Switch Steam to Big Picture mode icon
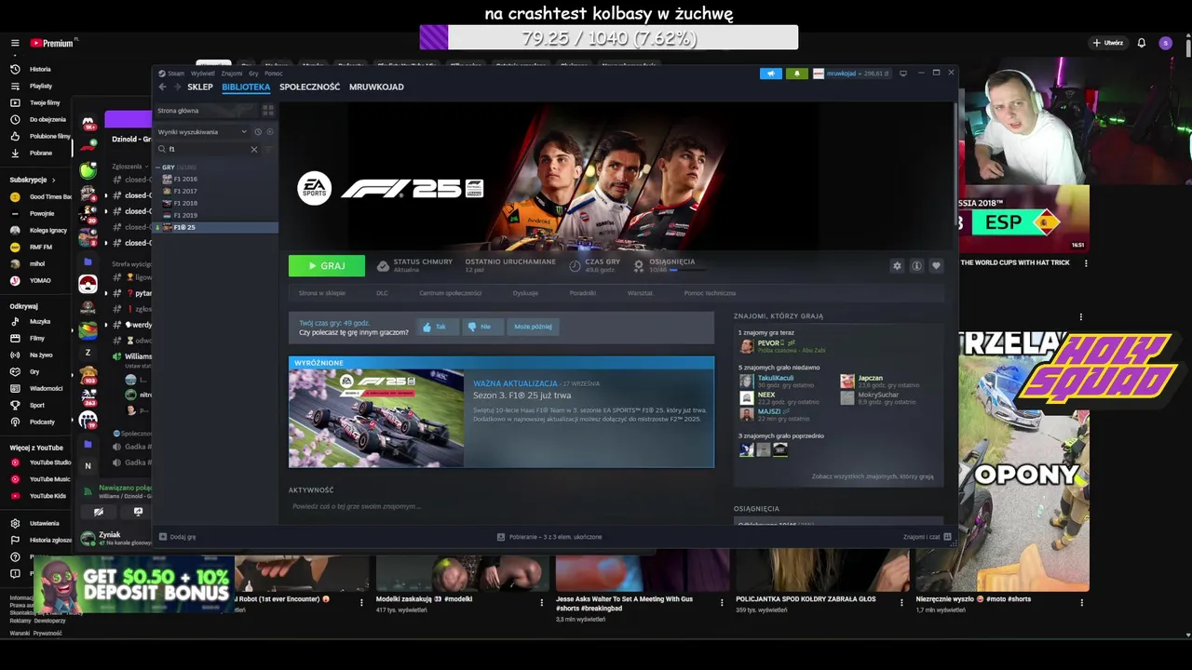1192x670 pixels. [903, 74]
